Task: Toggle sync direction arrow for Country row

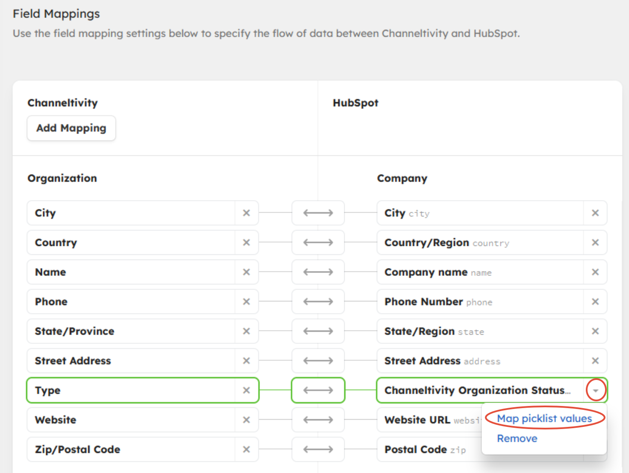Action: tap(318, 242)
